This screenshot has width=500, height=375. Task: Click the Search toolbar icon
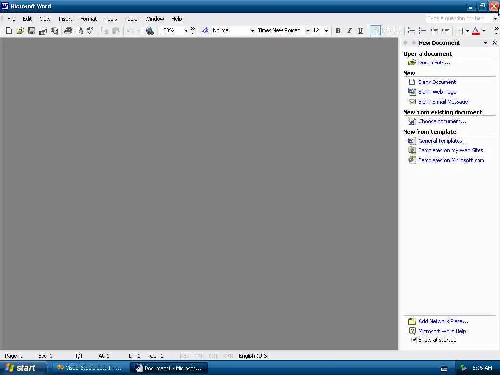coord(54,31)
